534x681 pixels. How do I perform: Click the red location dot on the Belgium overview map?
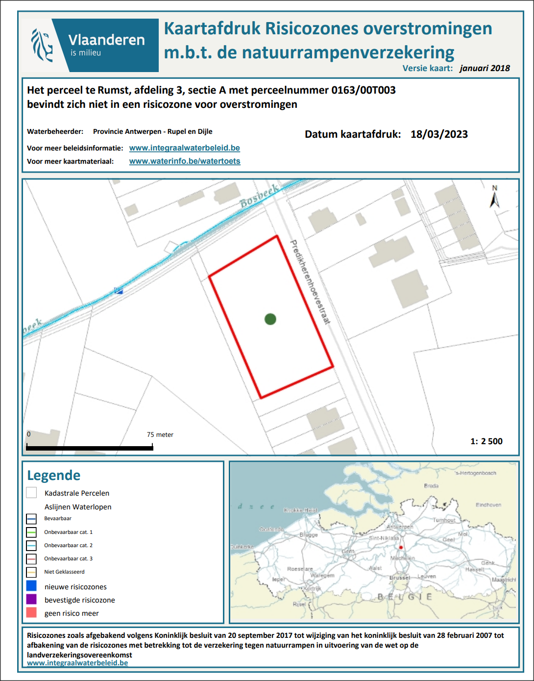click(x=401, y=547)
